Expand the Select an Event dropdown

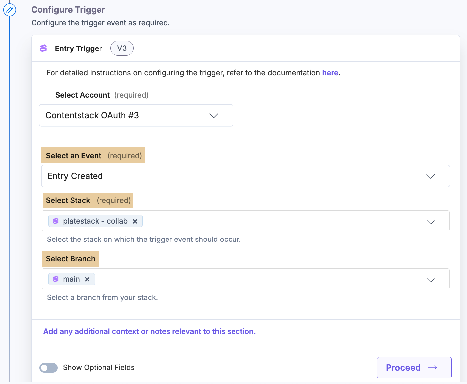coord(430,176)
